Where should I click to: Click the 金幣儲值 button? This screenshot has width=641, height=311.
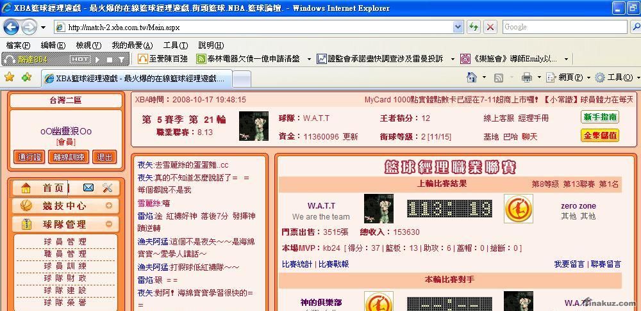tap(600, 136)
